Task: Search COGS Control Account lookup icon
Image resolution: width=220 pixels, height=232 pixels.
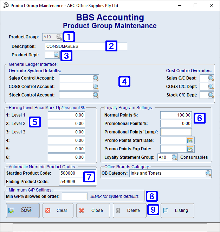Action: pyautogui.click(x=96, y=87)
